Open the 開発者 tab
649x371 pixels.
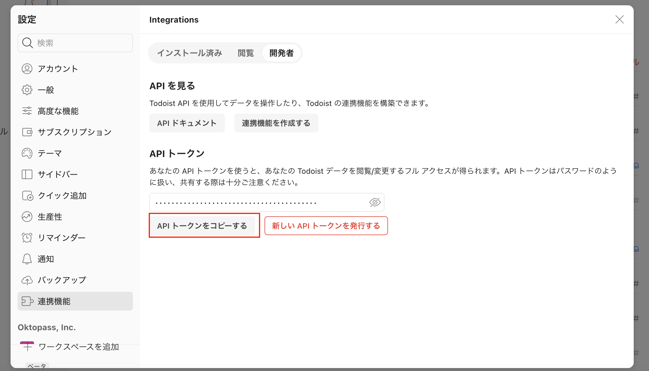tap(281, 53)
